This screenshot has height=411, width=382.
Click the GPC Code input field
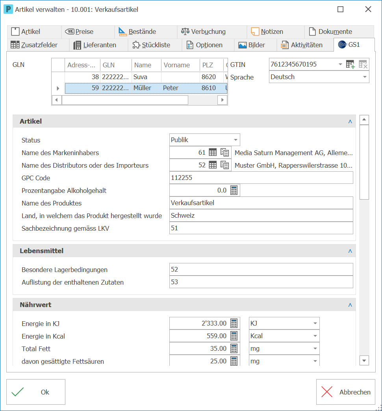pyautogui.click(x=261, y=178)
